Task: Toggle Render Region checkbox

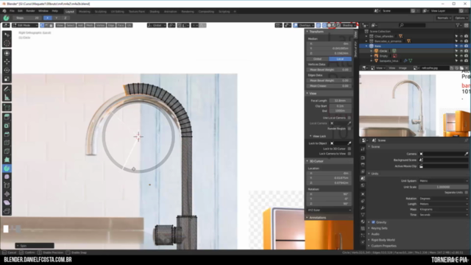Action: (349, 129)
